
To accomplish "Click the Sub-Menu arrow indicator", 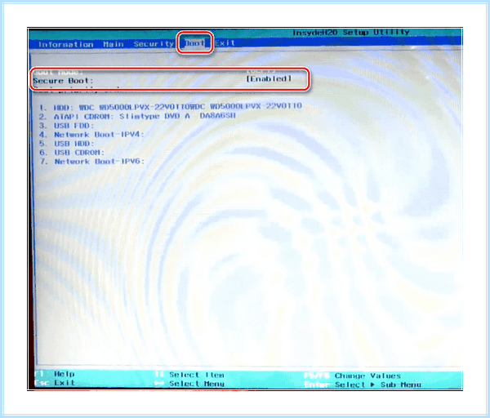I will [x=372, y=385].
